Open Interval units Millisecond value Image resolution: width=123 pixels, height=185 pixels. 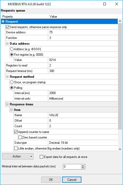click(83, 99)
